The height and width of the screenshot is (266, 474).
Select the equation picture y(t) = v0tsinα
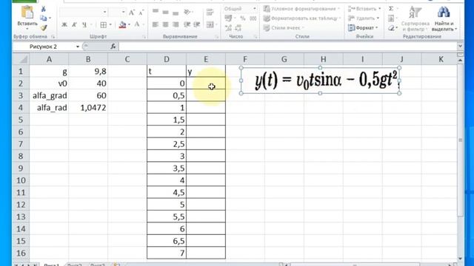(x=320, y=81)
